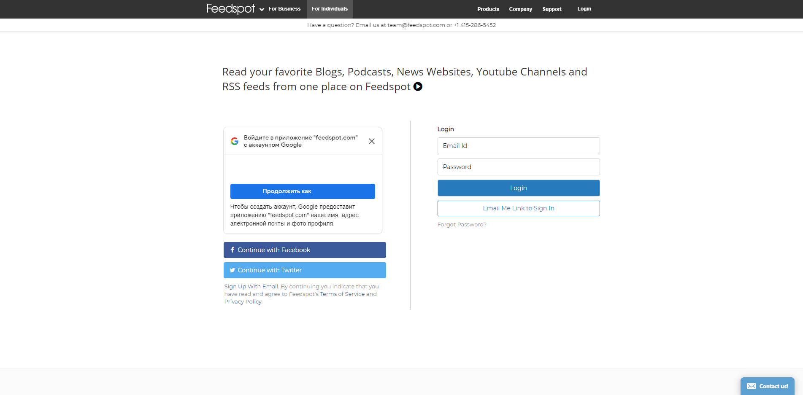Focus the Password field
This screenshot has width=803, height=395.
(519, 167)
